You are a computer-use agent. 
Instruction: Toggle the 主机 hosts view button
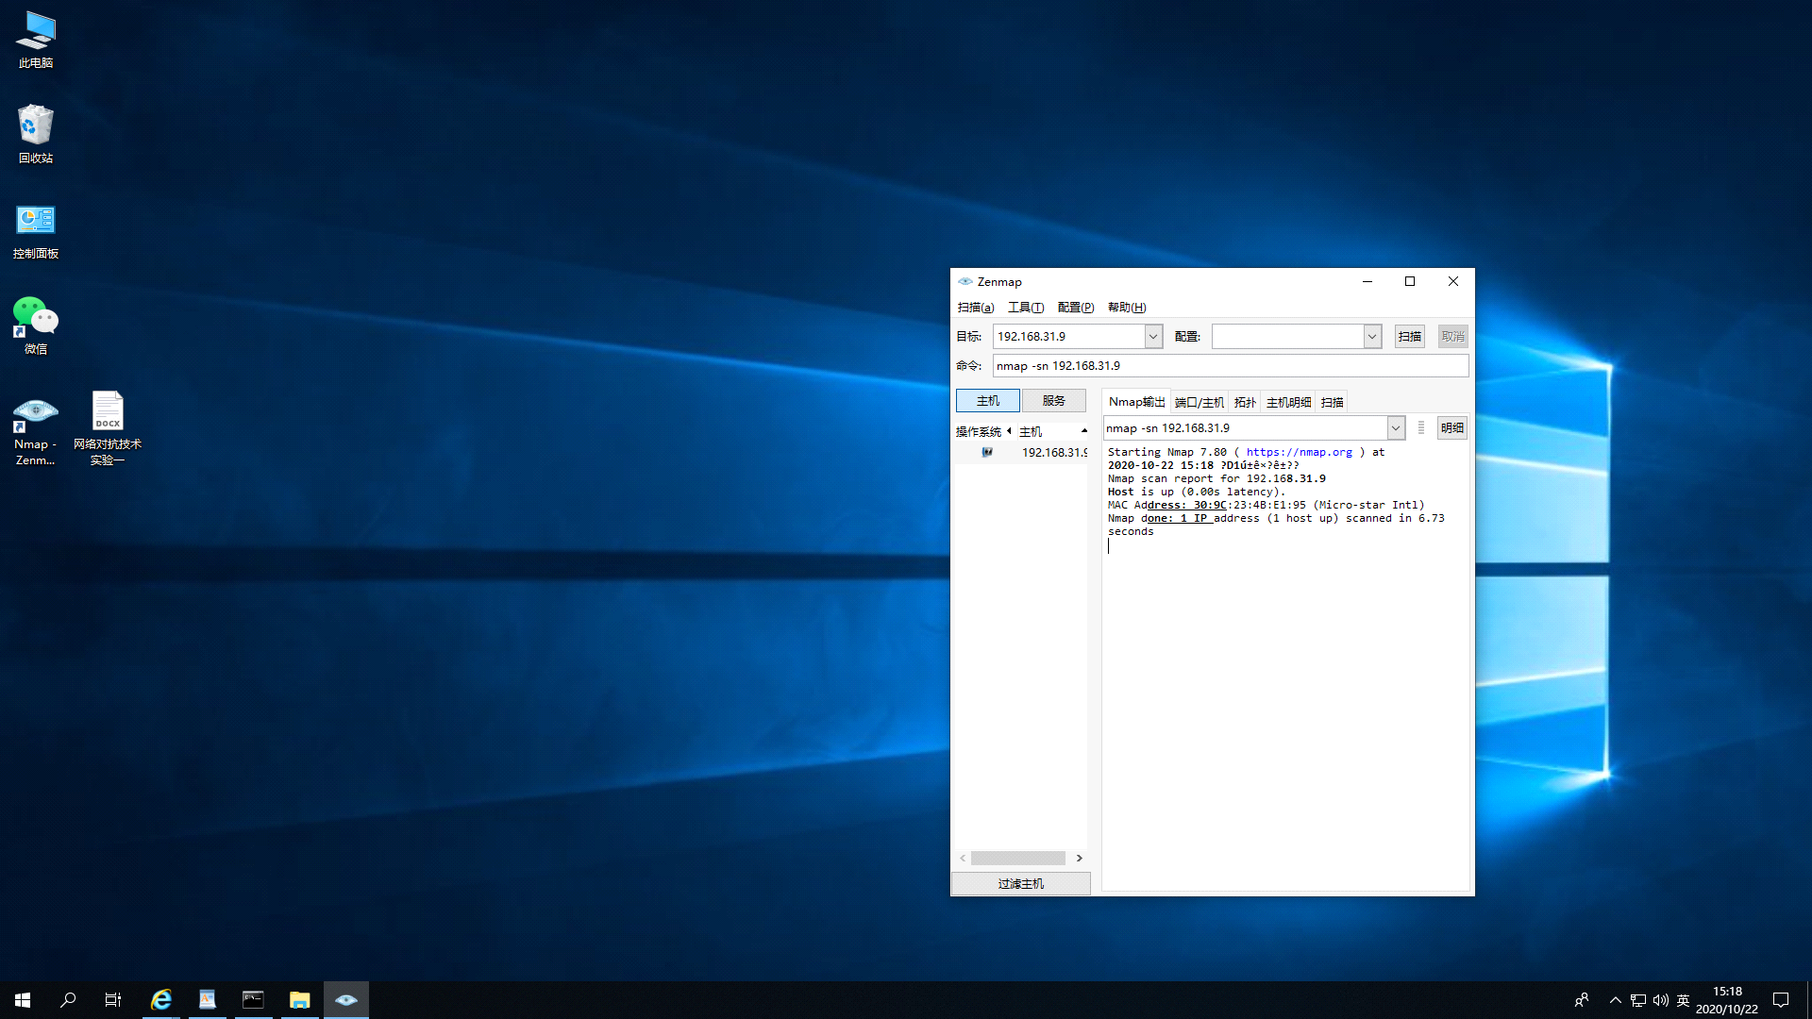(x=987, y=401)
